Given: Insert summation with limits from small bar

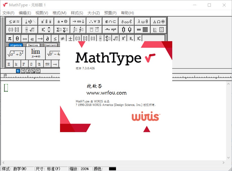Looking at the screenshot, I should pos(108,39).
